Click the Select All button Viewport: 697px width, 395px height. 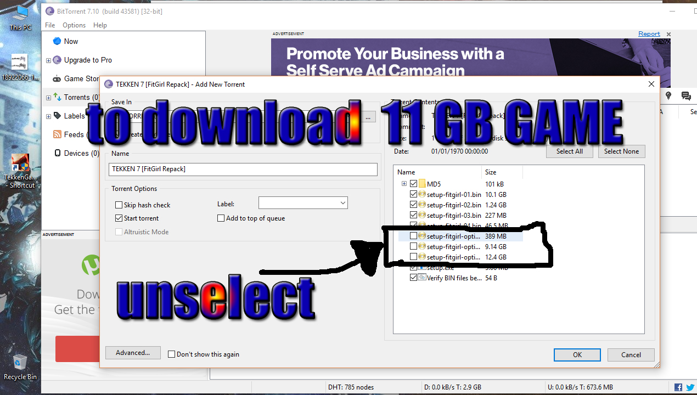(x=570, y=151)
